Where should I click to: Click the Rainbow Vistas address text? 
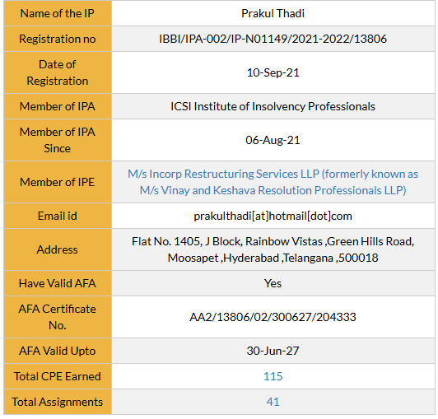273,249
